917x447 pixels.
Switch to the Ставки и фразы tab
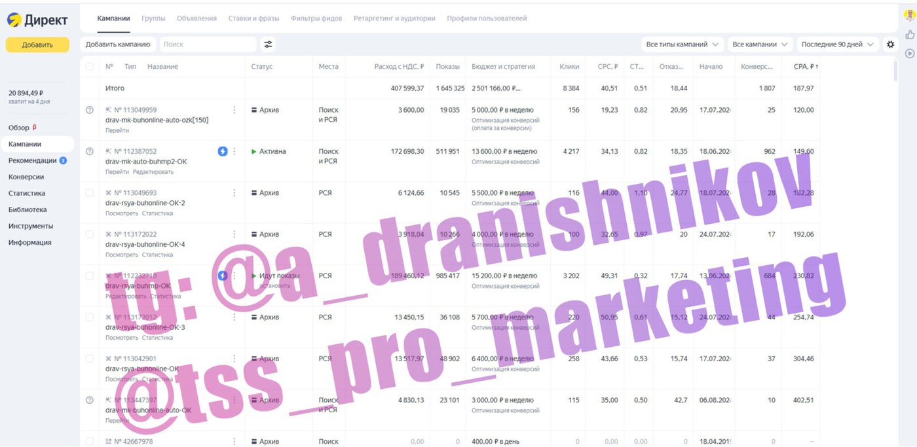click(x=253, y=18)
